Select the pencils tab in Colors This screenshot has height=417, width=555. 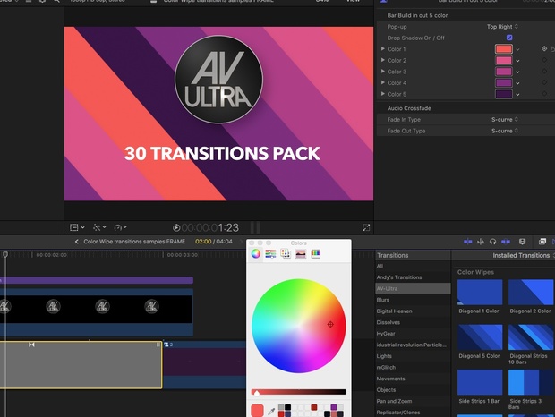(315, 253)
